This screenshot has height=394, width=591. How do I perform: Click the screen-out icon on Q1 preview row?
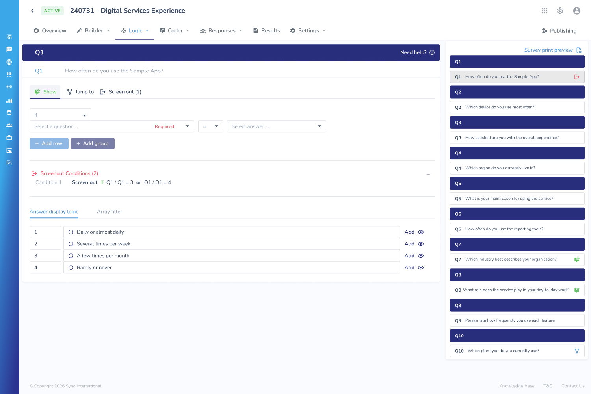click(577, 77)
